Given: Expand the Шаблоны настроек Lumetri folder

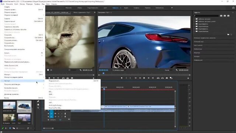Looking at the screenshot, I should (194, 21).
